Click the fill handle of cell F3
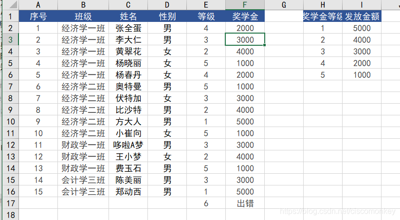Screen dimensions: 400x220 [x=265, y=45]
